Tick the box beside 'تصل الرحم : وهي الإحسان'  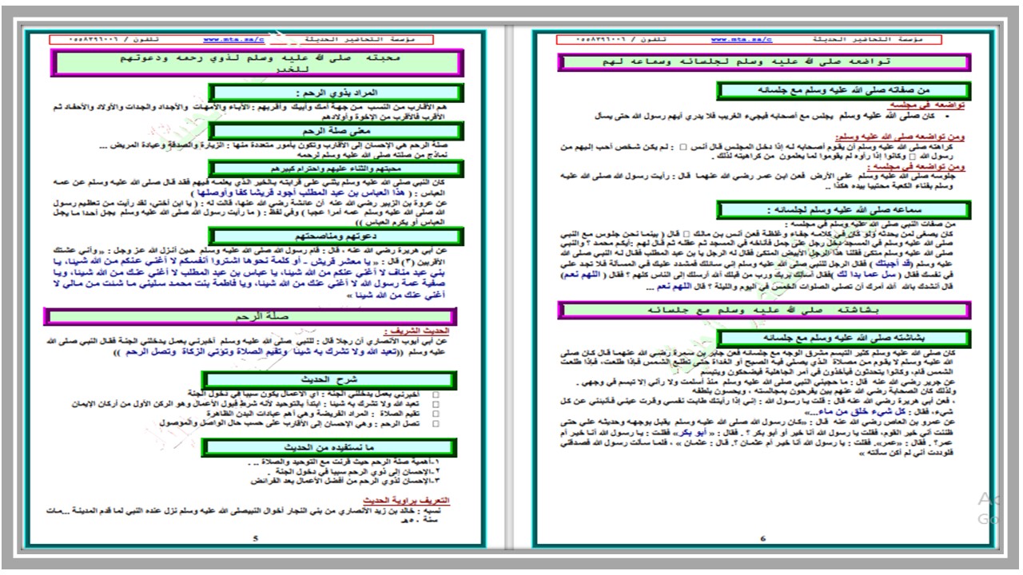pos(436,424)
